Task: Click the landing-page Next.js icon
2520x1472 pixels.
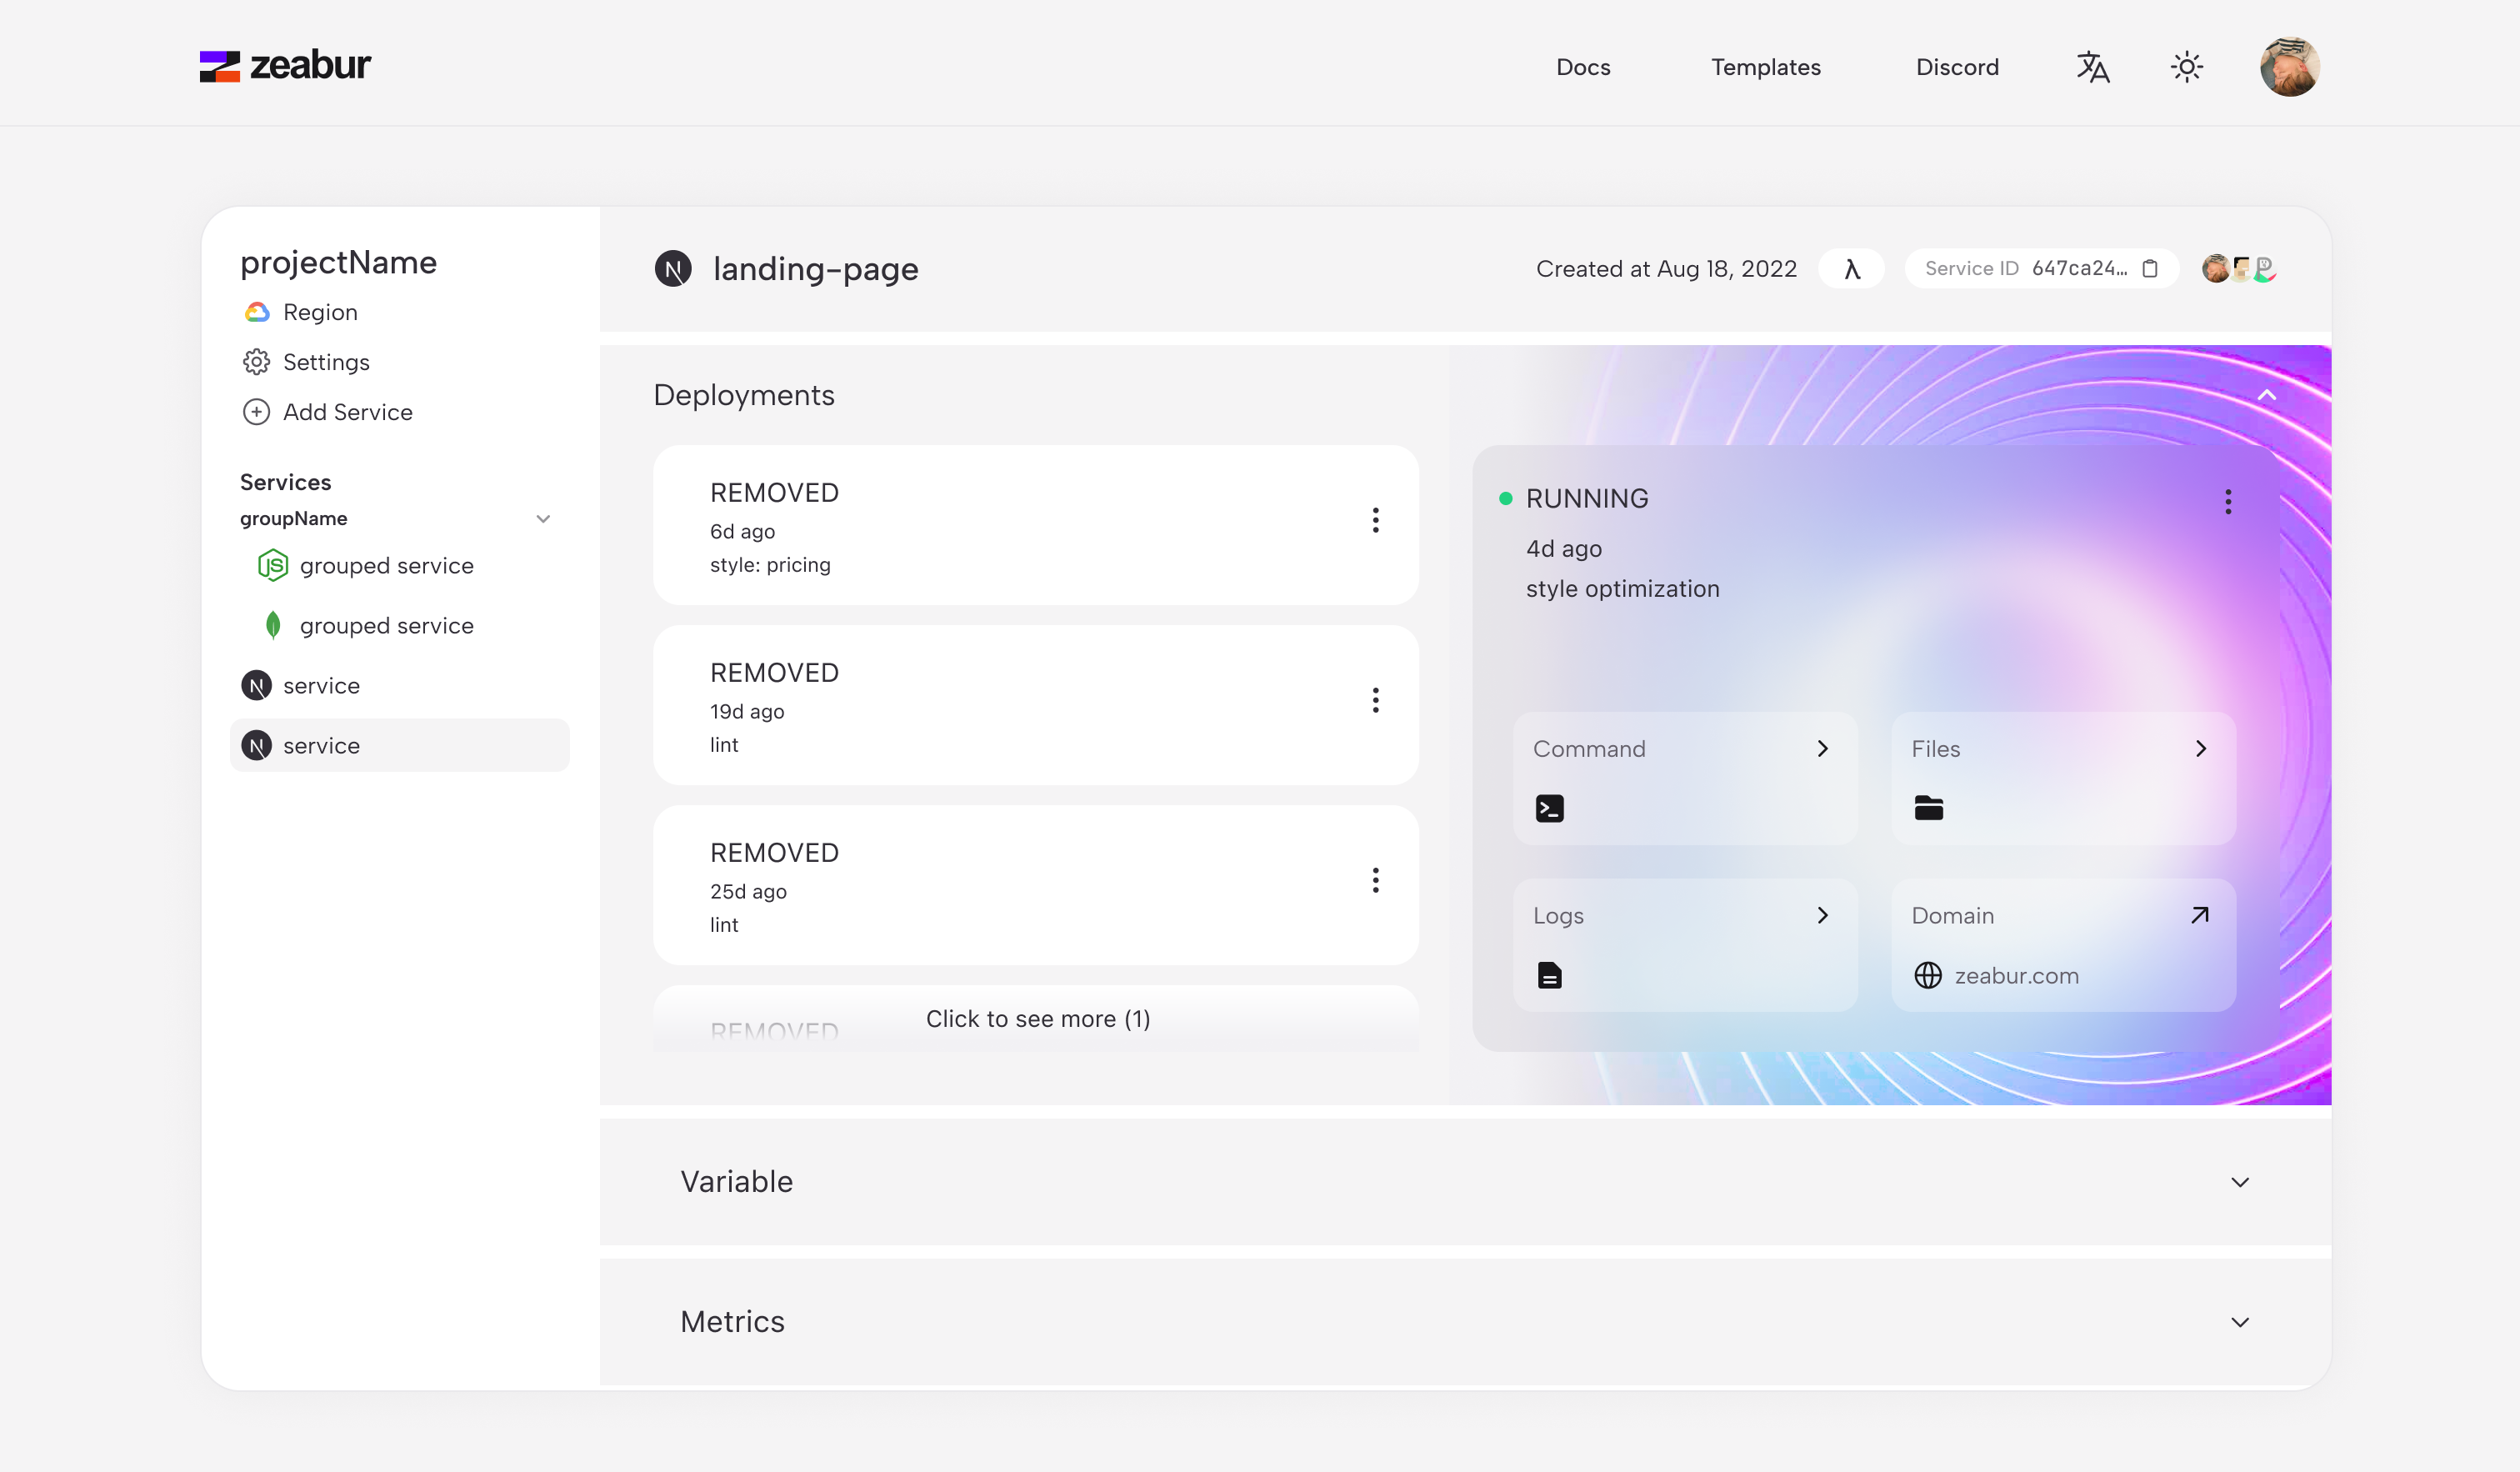Action: pyautogui.click(x=673, y=269)
